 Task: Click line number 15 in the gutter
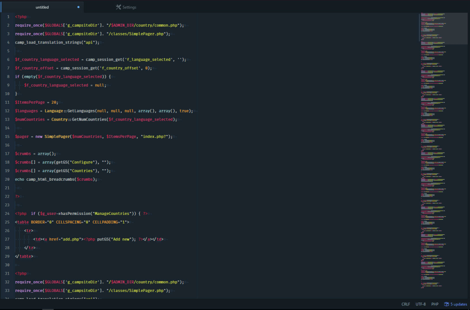coord(7,136)
